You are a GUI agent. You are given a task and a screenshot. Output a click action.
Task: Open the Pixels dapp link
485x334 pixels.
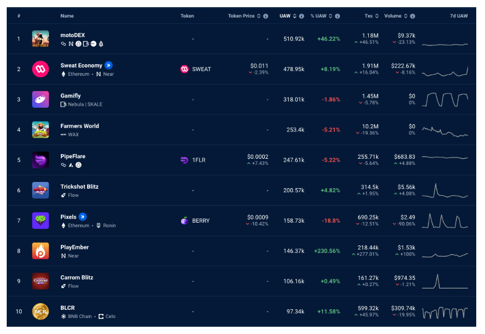(68, 217)
